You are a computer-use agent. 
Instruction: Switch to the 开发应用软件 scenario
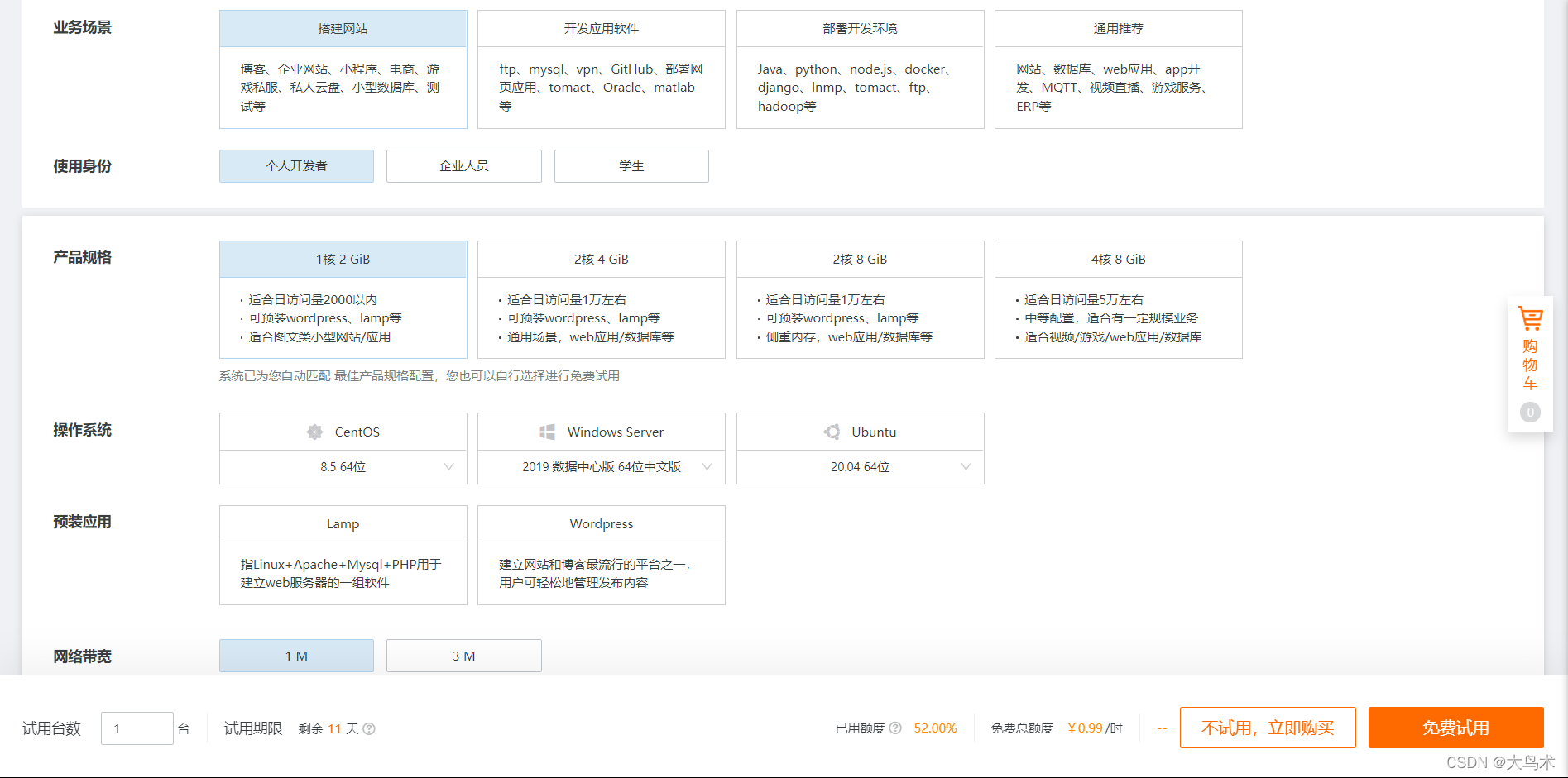601,27
